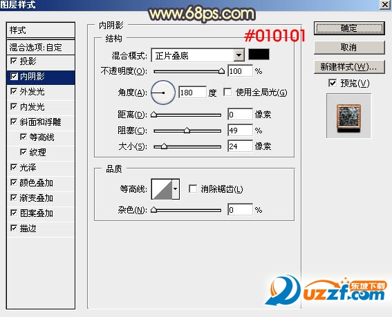Uncheck the 内发光 inner glow checkbox
Viewport: 392px width, 317px height.
tap(14, 106)
